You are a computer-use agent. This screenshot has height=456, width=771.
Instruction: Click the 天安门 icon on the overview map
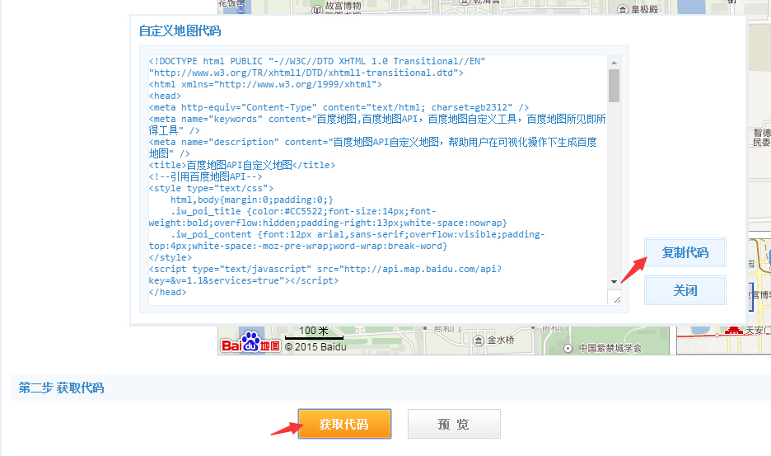(x=733, y=331)
